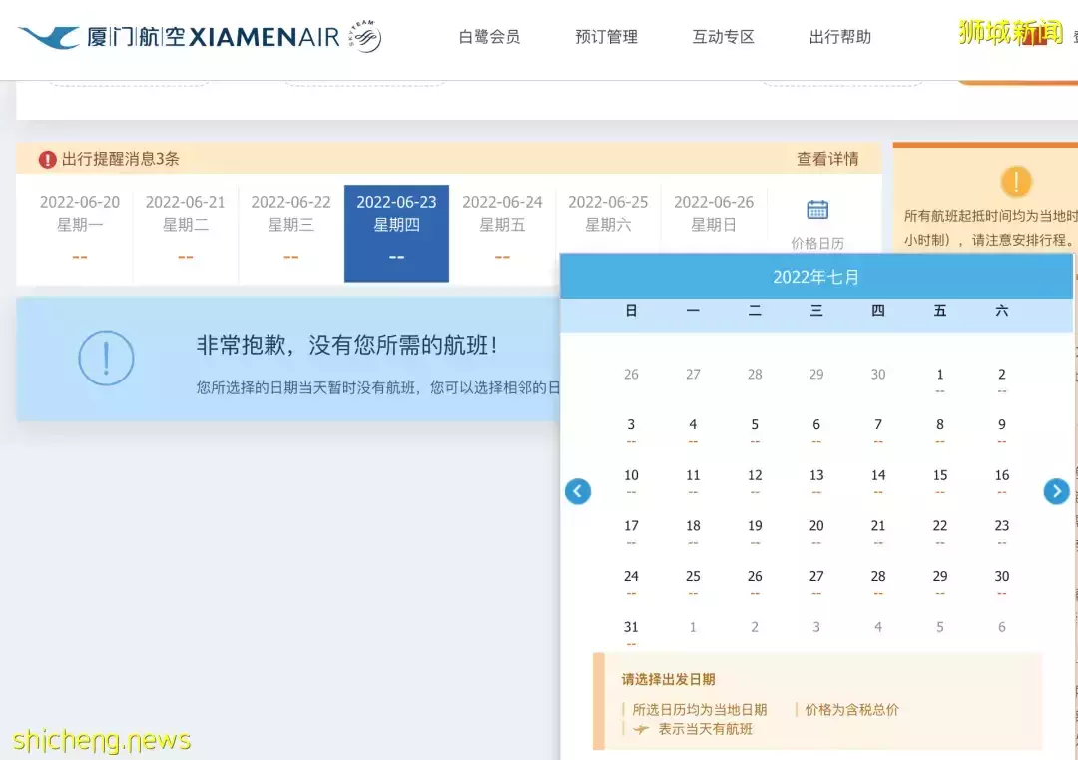Switch to the 2022-06-20 星期一 date tab

[x=79, y=215]
